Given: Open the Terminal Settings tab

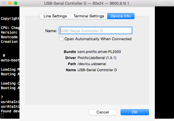Looking at the screenshot, I should pyautogui.click(x=89, y=16).
